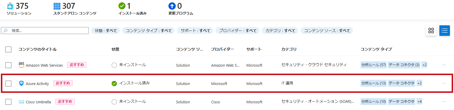Toggle the select-all header checkbox
The width and height of the screenshot is (454, 110).
click(8, 49)
